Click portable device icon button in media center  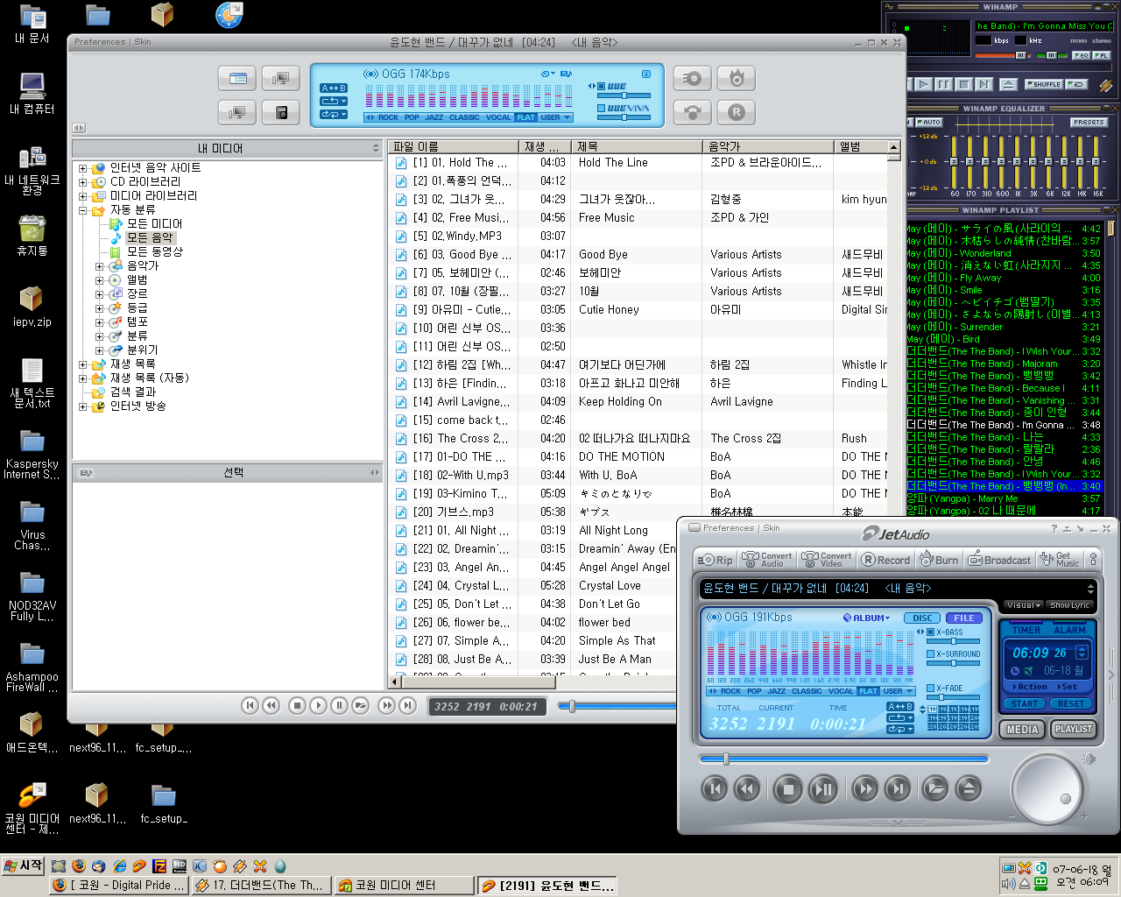click(281, 112)
